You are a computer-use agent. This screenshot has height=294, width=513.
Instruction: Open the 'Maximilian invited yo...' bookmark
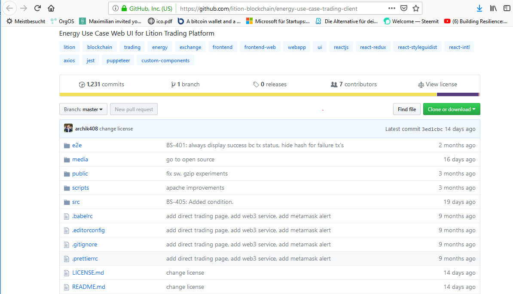tap(110, 21)
